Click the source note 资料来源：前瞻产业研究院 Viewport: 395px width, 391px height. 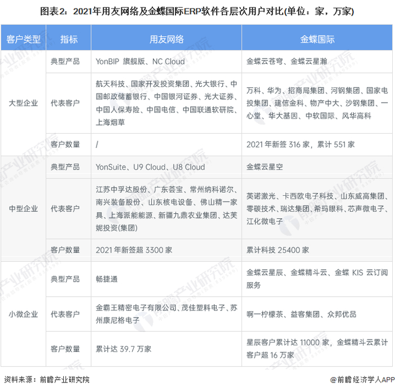pyautogui.click(x=47, y=380)
